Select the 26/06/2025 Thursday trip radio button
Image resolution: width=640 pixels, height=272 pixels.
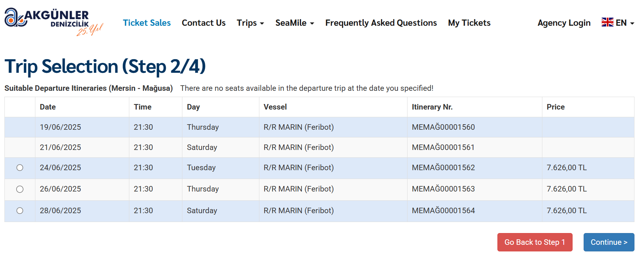pyautogui.click(x=20, y=189)
